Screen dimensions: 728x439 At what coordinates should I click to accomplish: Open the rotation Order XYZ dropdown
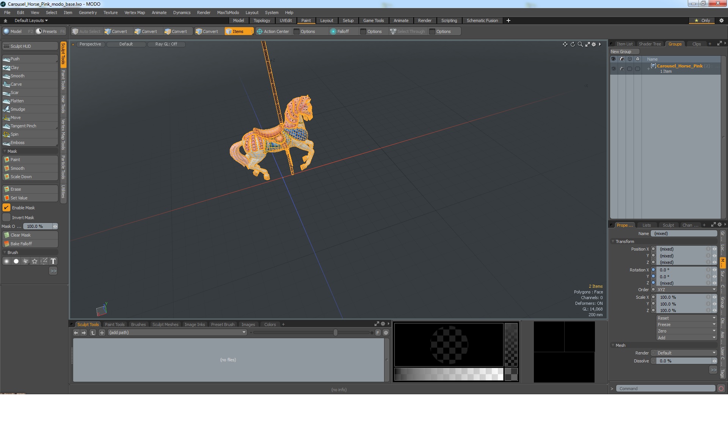(687, 290)
